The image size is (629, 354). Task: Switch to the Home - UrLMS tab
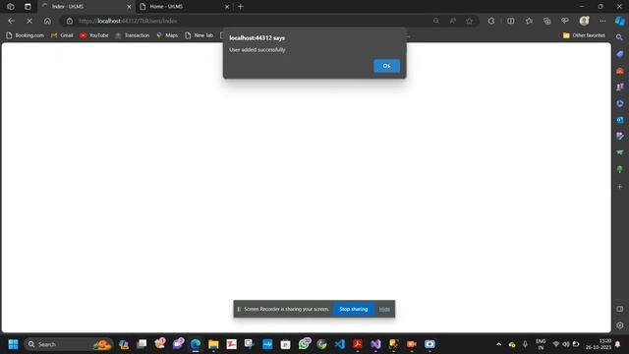185,7
